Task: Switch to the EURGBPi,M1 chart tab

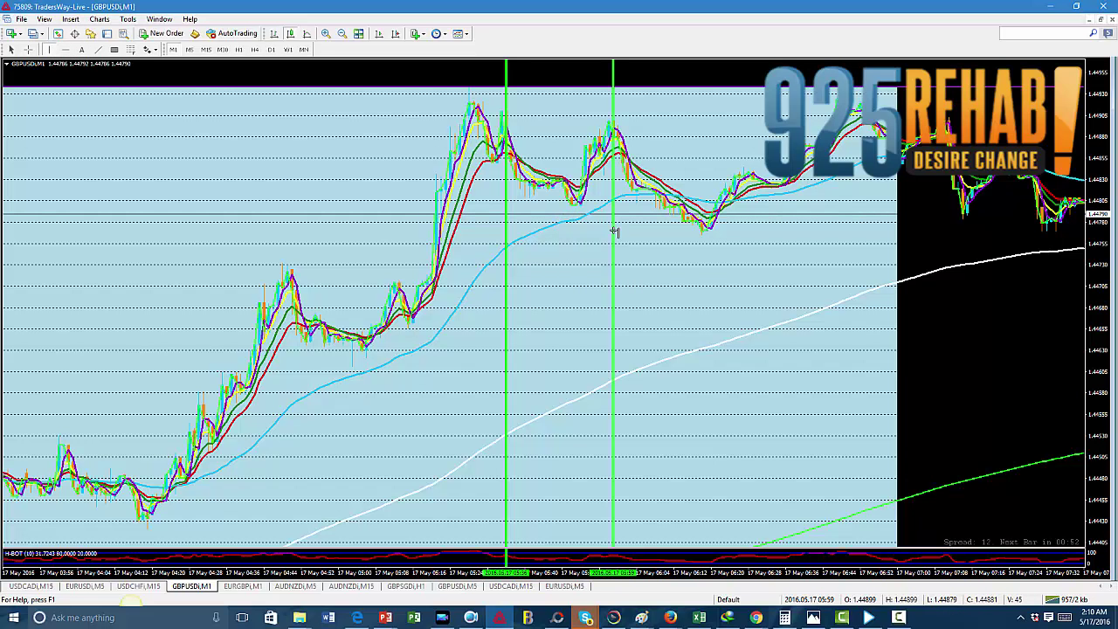Action: point(243,586)
